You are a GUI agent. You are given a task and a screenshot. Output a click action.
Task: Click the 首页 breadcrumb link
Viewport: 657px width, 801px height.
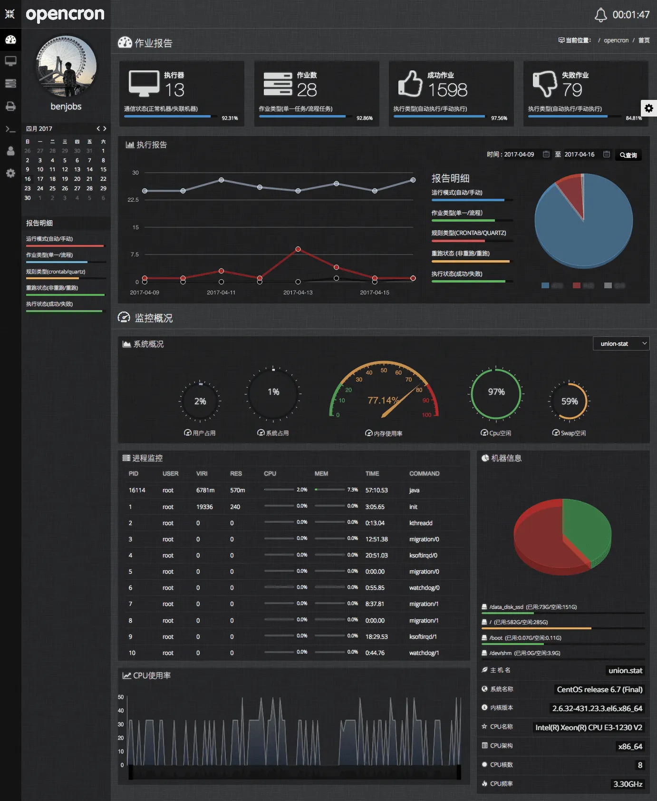[644, 40]
